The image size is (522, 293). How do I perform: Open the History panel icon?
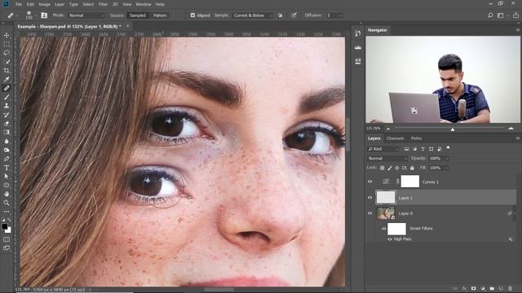[358, 33]
